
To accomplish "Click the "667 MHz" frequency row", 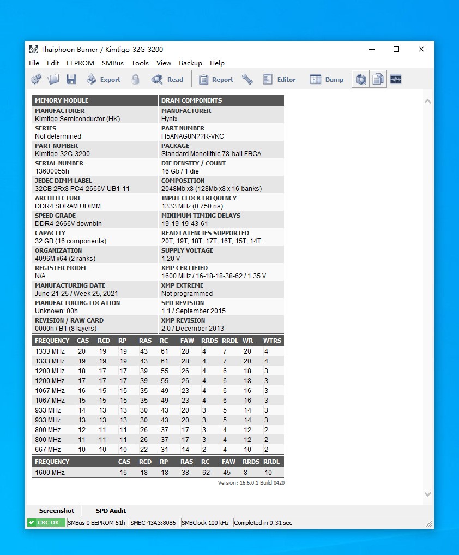I will click(158, 450).
